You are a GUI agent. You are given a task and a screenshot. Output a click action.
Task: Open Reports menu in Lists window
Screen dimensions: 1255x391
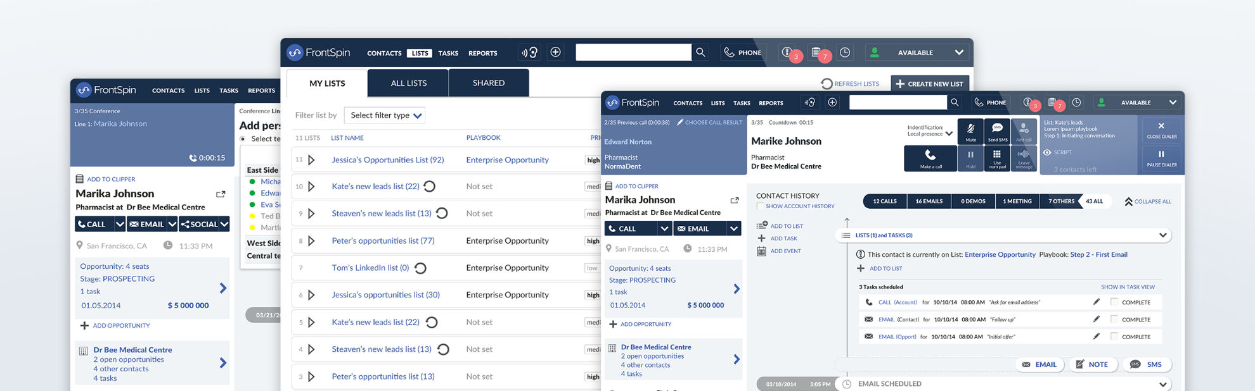click(x=483, y=53)
